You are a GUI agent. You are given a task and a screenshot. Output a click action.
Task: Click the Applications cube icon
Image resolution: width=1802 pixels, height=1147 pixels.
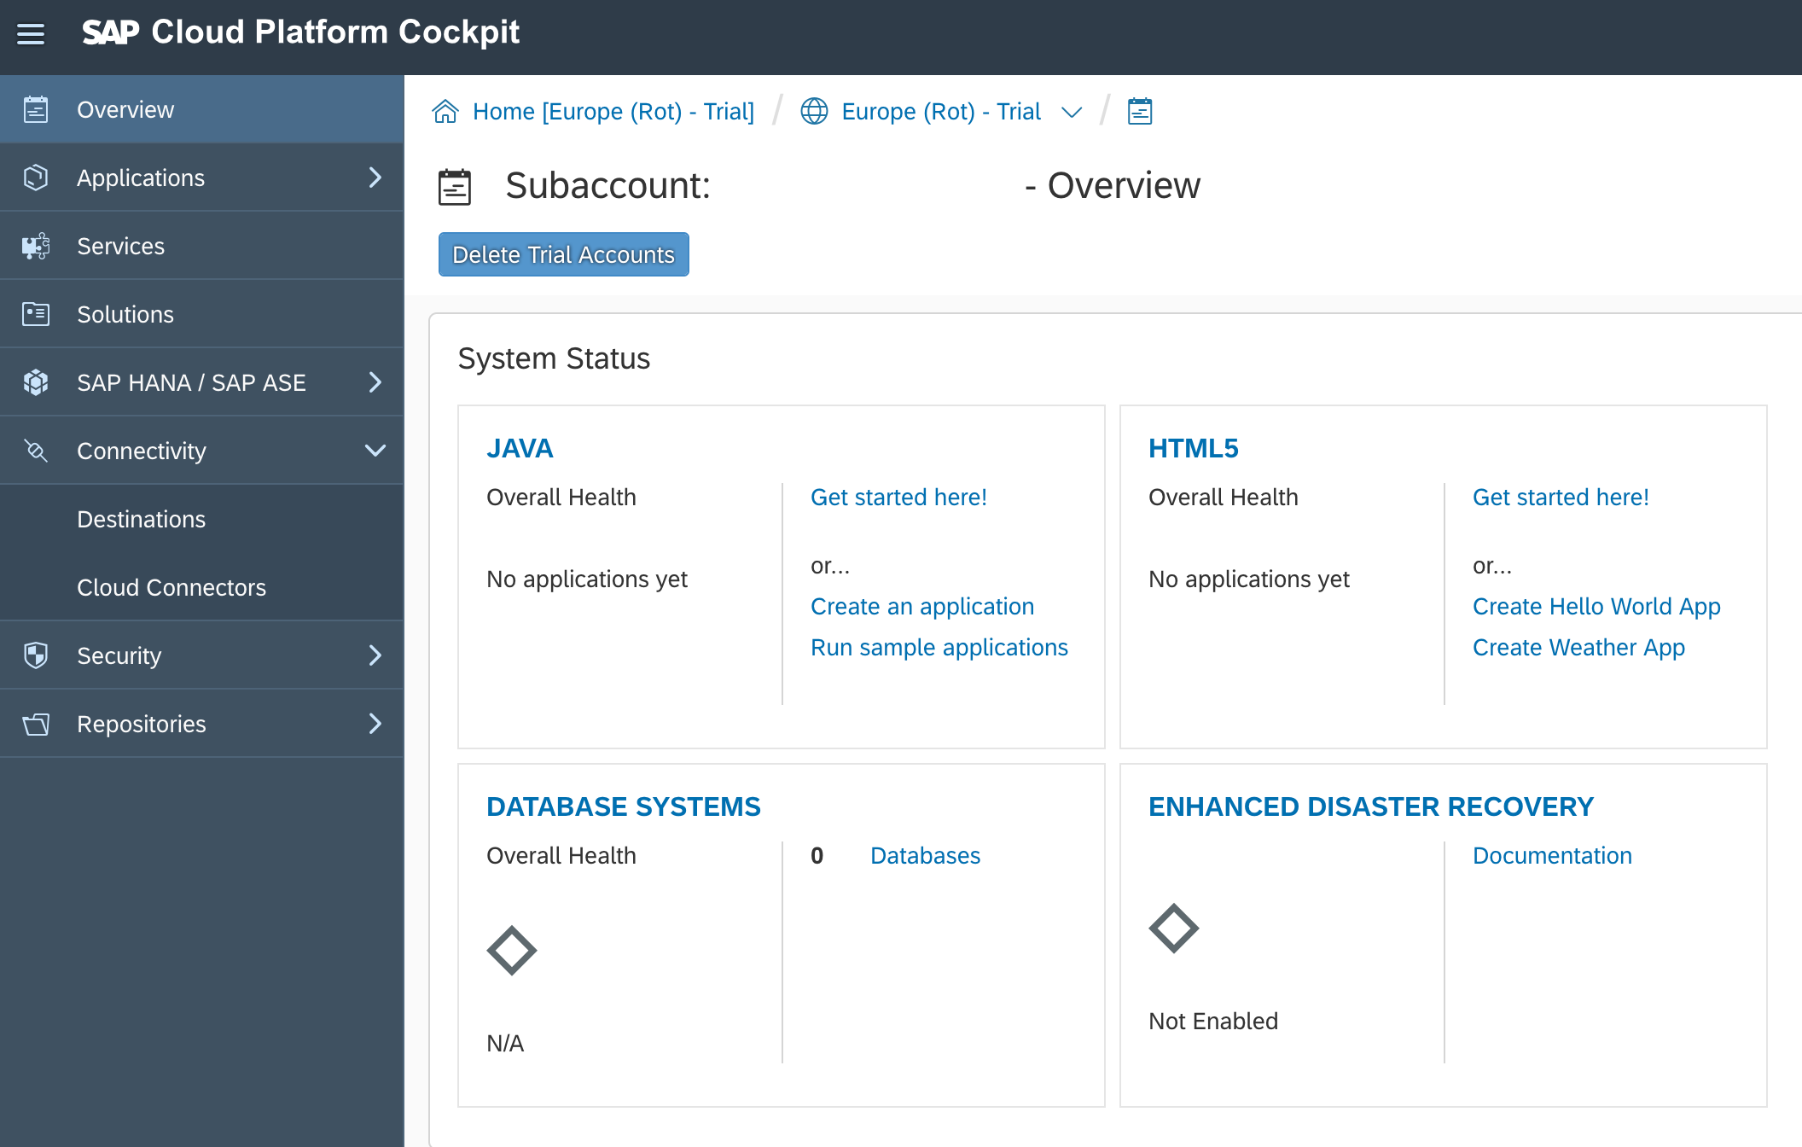tap(36, 178)
